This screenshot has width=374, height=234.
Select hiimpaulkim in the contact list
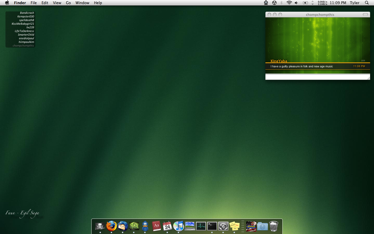click(26, 42)
